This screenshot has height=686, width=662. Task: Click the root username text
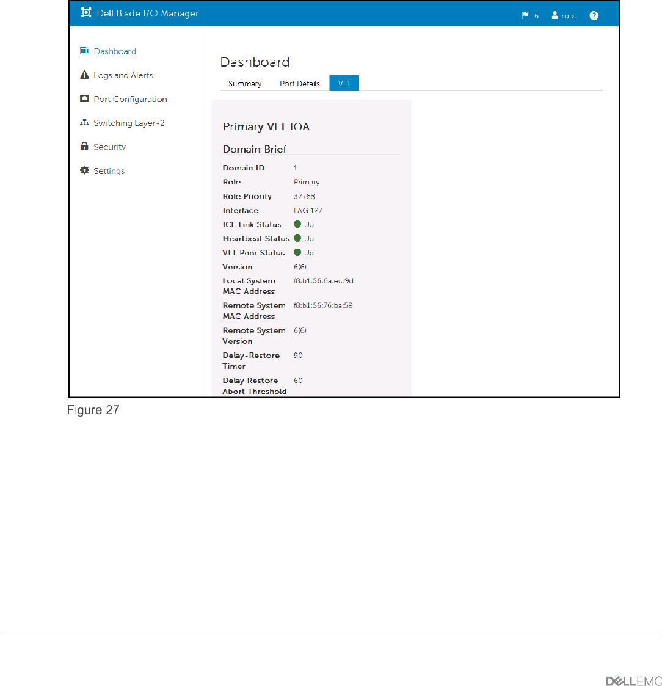click(x=569, y=16)
